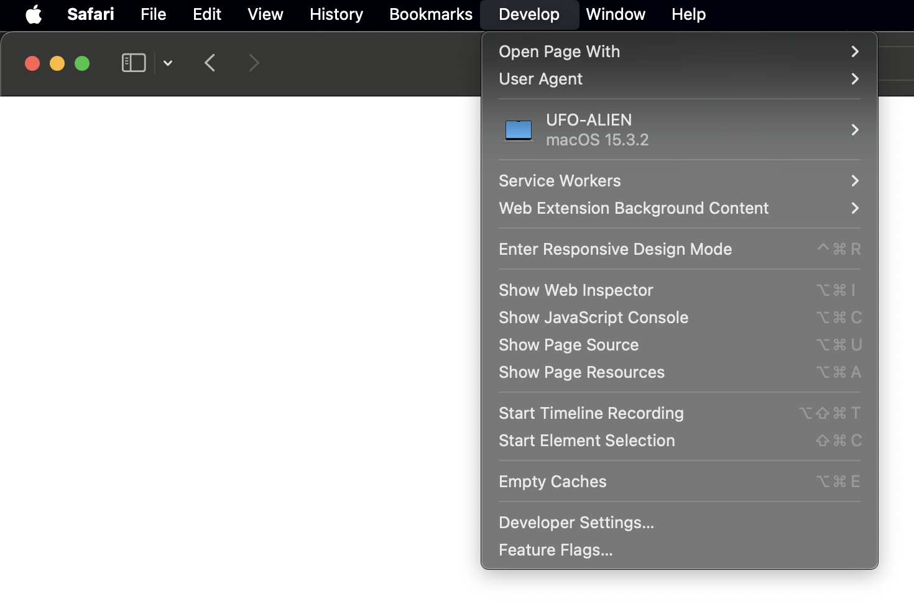
Task: Close the Develop menu
Action: click(529, 14)
